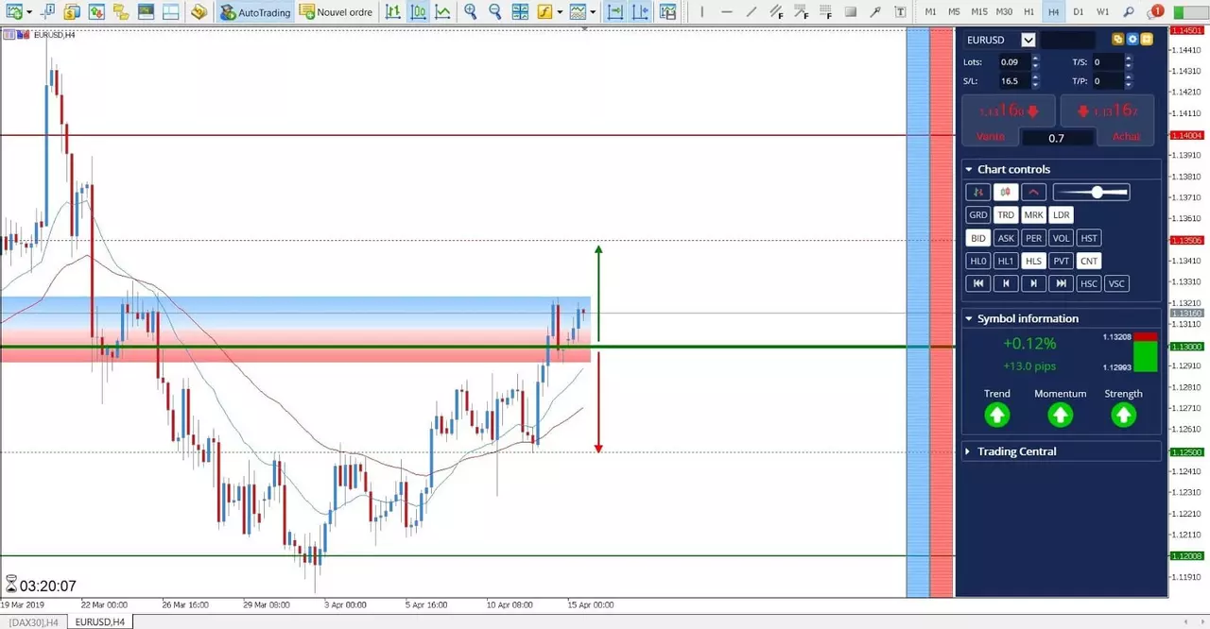Open the EURUSD symbol dropdown

[1028, 40]
